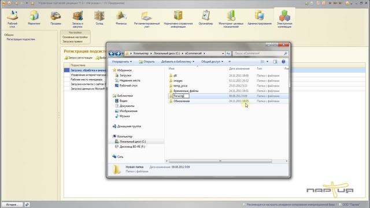Open Мониторинг целевых показателей section
The height and width of the screenshot is (208, 370).
click(x=231, y=19)
